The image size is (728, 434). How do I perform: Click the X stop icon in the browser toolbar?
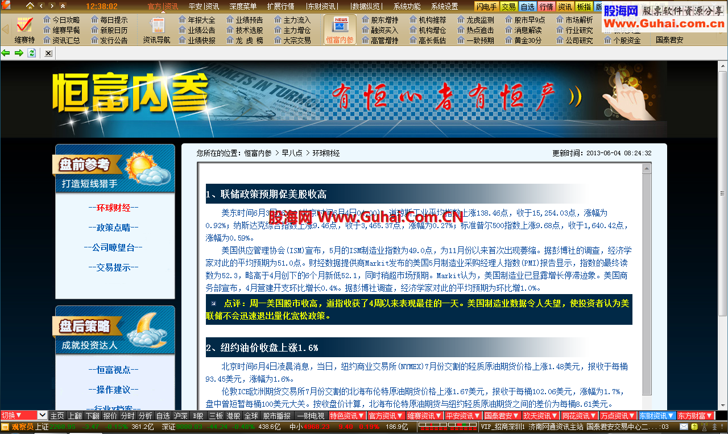[48, 53]
